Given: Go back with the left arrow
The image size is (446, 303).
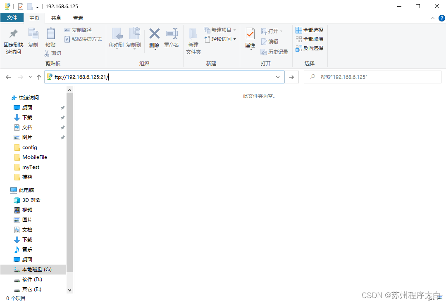Looking at the screenshot, I should point(9,77).
